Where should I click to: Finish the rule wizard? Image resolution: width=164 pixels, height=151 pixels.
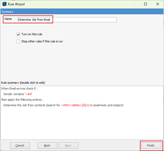coord(151,145)
